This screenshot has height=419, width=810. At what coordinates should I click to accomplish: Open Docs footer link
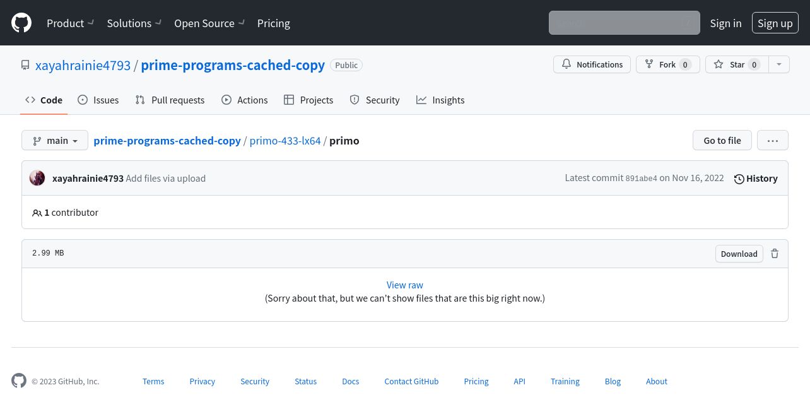351,381
